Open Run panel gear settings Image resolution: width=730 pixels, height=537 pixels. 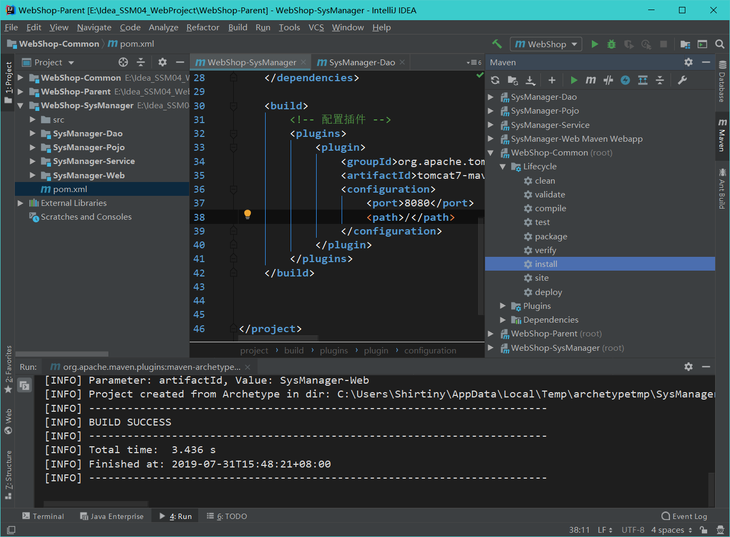click(689, 367)
